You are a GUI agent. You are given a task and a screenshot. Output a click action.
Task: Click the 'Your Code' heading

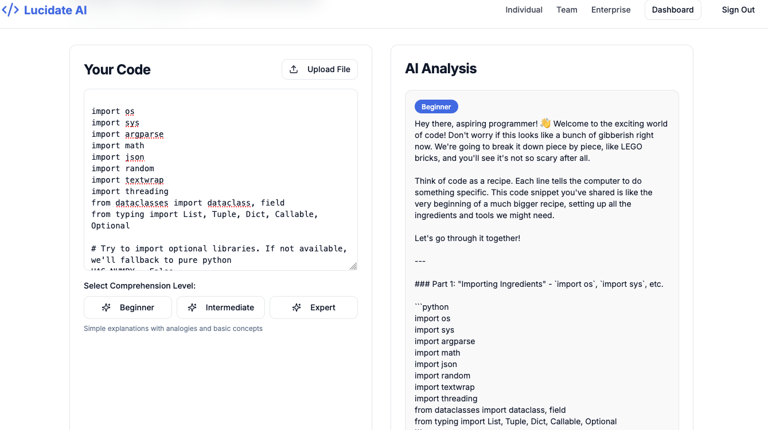(x=117, y=69)
